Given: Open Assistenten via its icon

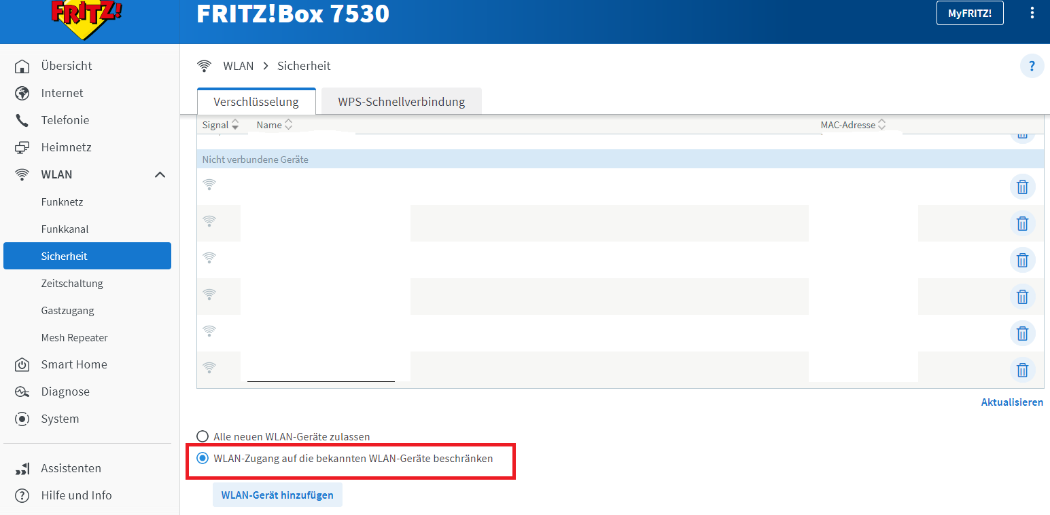Looking at the screenshot, I should tap(22, 468).
